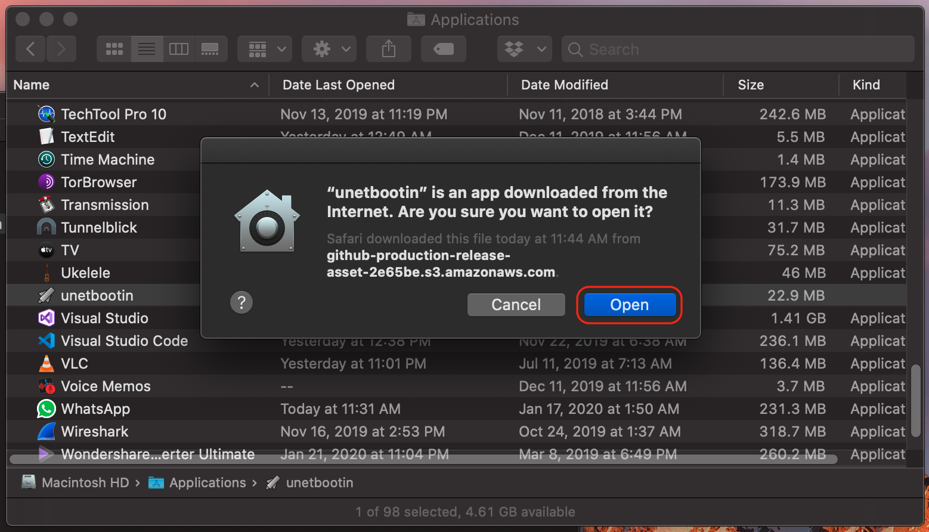This screenshot has width=929, height=532.
Task: Click the Edit Tags toolbar button
Action: 444,49
